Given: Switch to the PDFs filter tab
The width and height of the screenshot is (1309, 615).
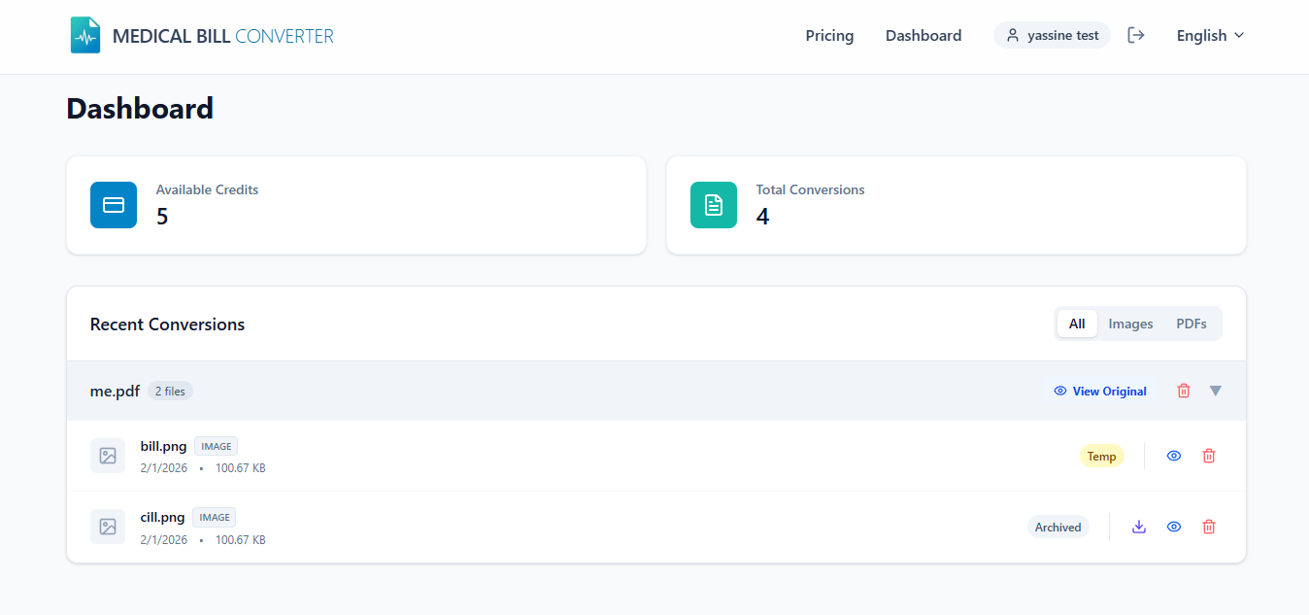Looking at the screenshot, I should click(1192, 323).
